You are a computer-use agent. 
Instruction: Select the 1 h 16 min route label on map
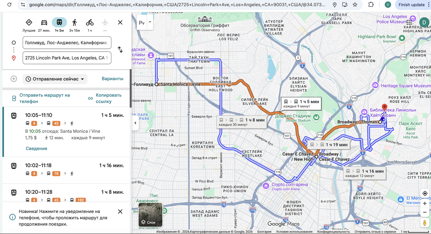click(x=365, y=173)
